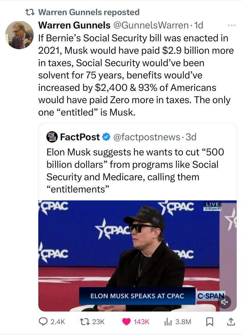Unmute the video with speaker icon
The width and height of the screenshot is (242, 336).
[224, 302]
